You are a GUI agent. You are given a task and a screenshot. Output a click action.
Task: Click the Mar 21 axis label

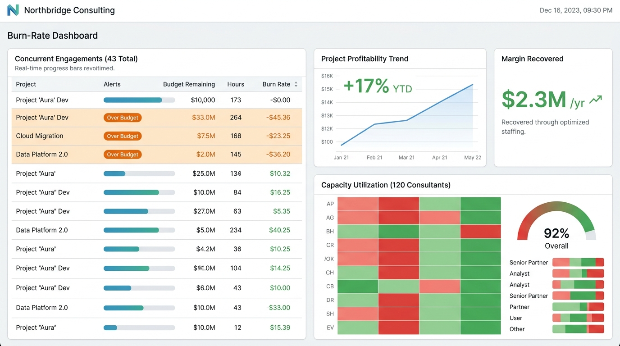pos(406,158)
